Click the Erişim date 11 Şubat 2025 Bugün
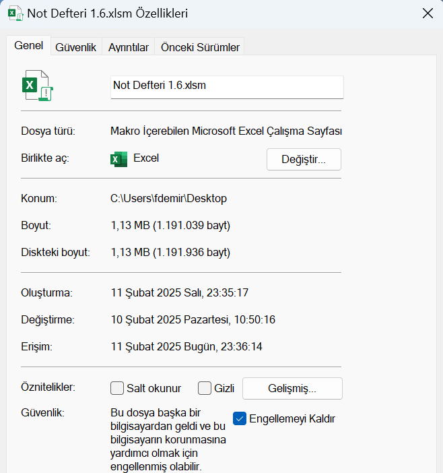The width and height of the screenshot is (443, 473). [x=164, y=346]
